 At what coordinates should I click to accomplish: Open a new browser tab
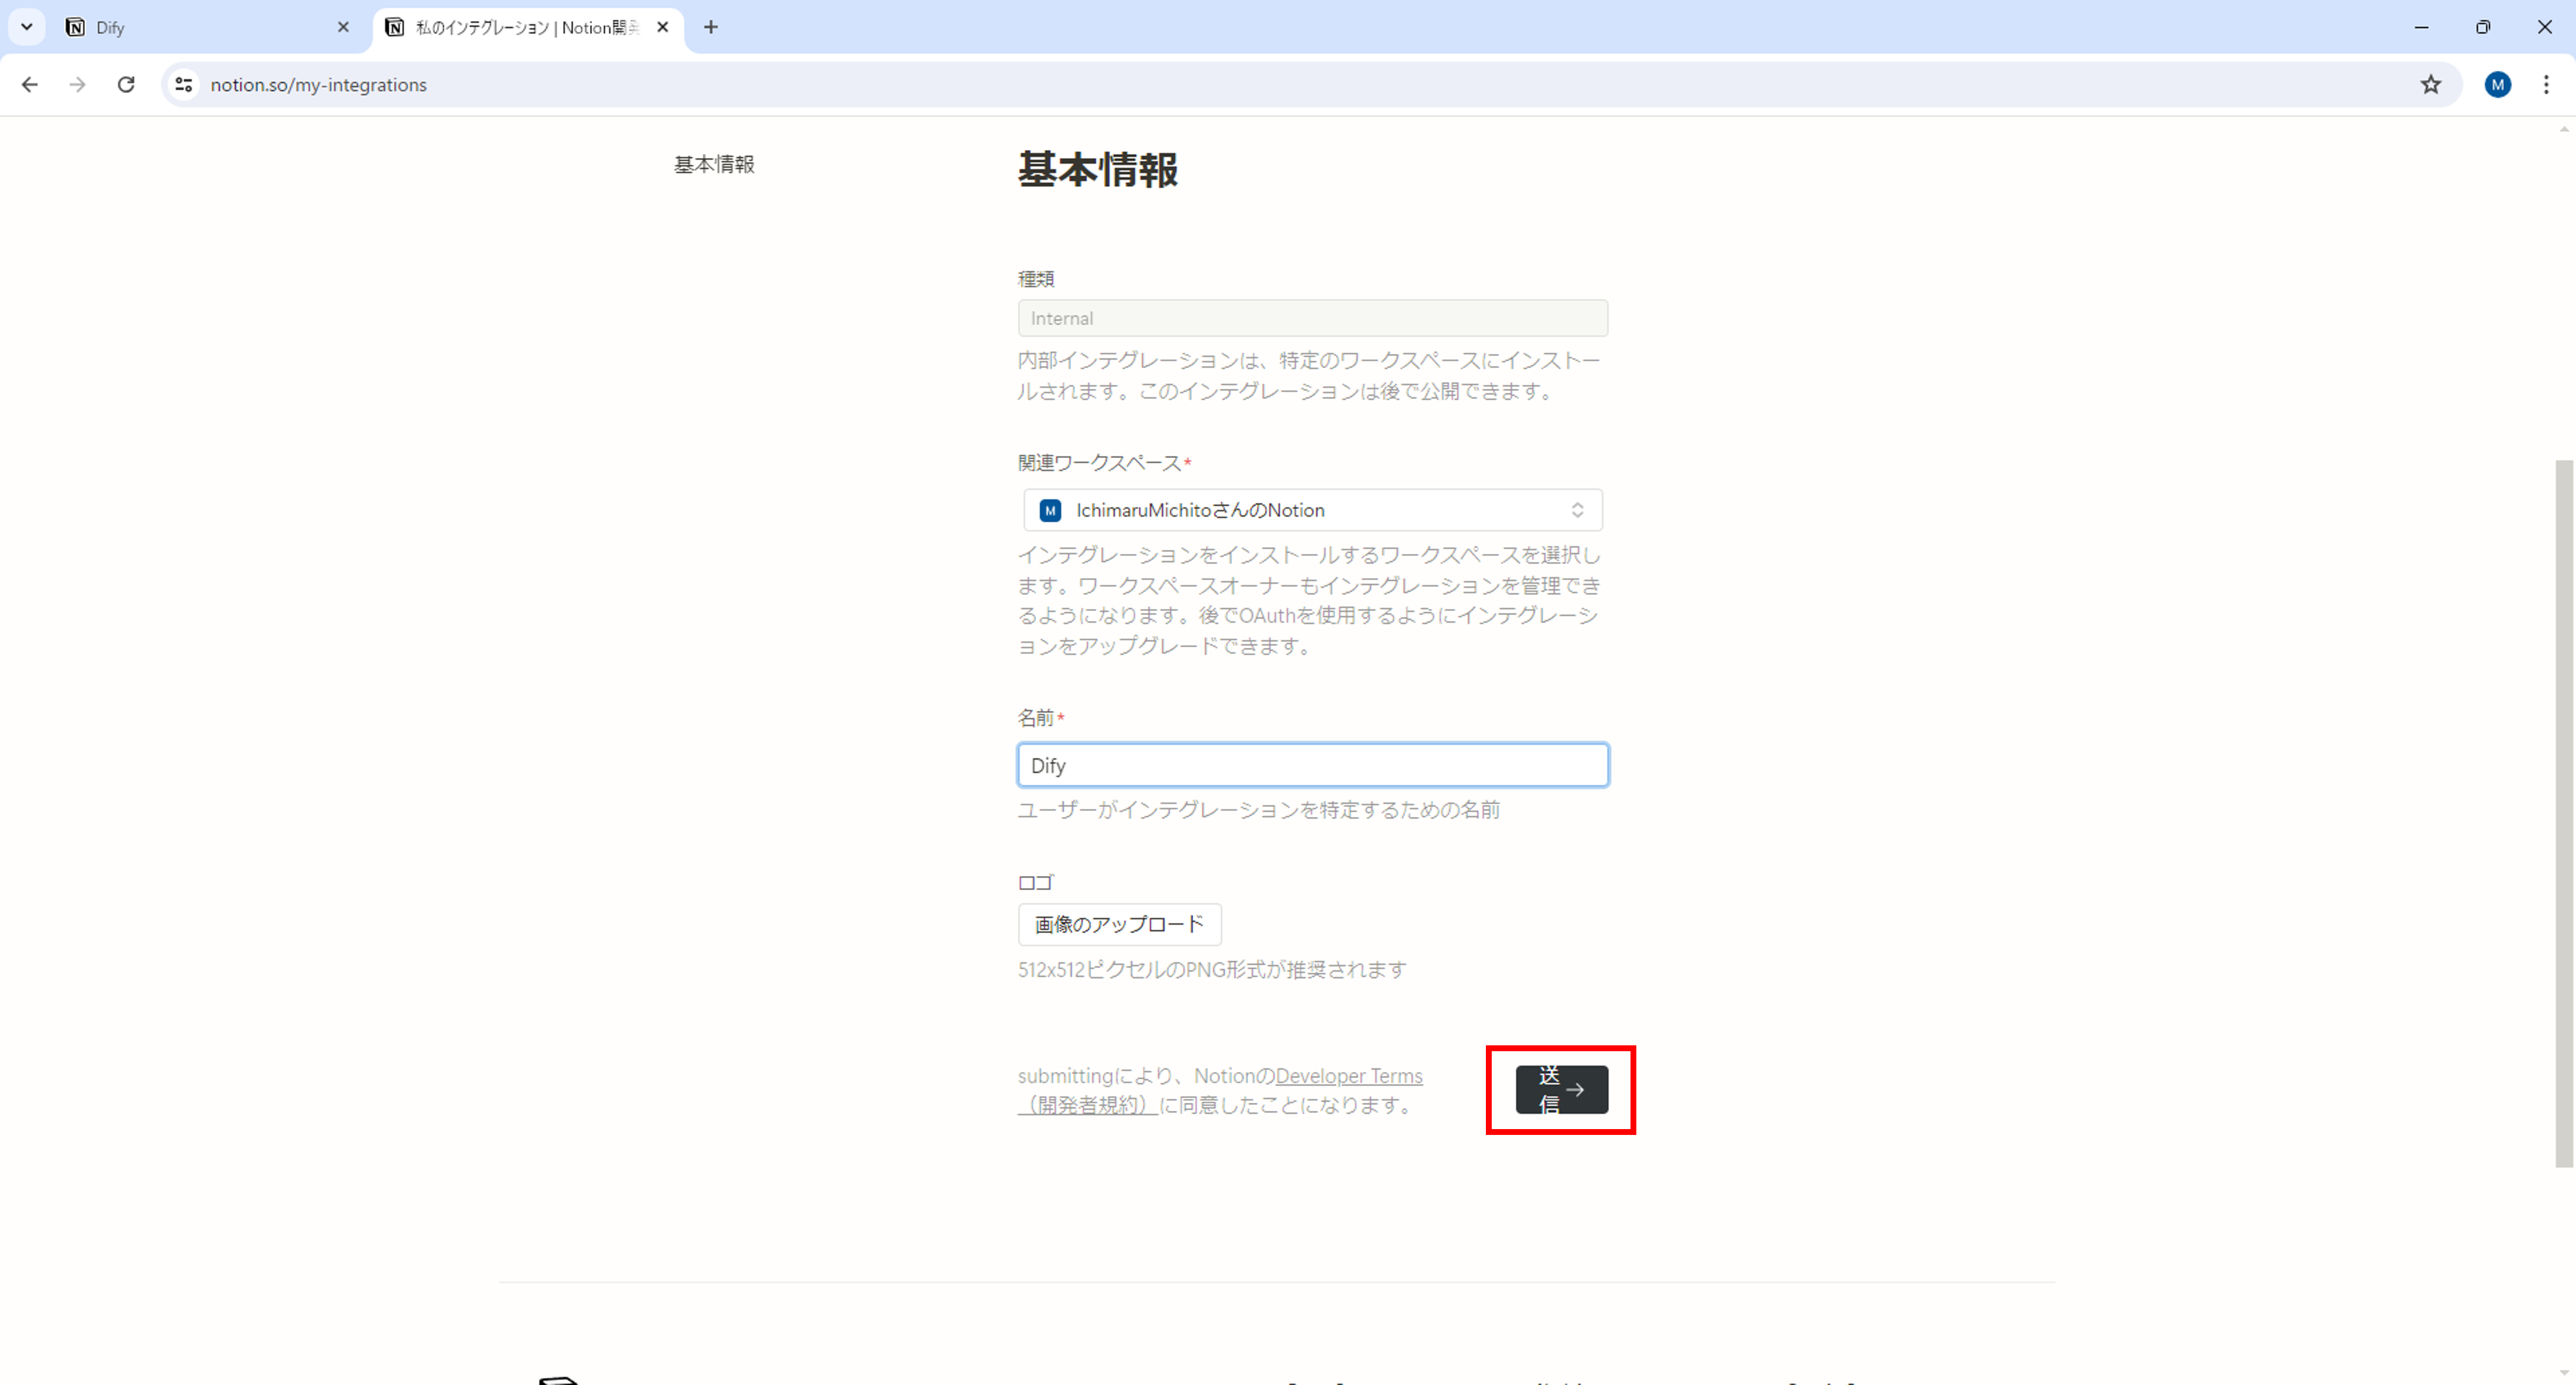[x=710, y=27]
